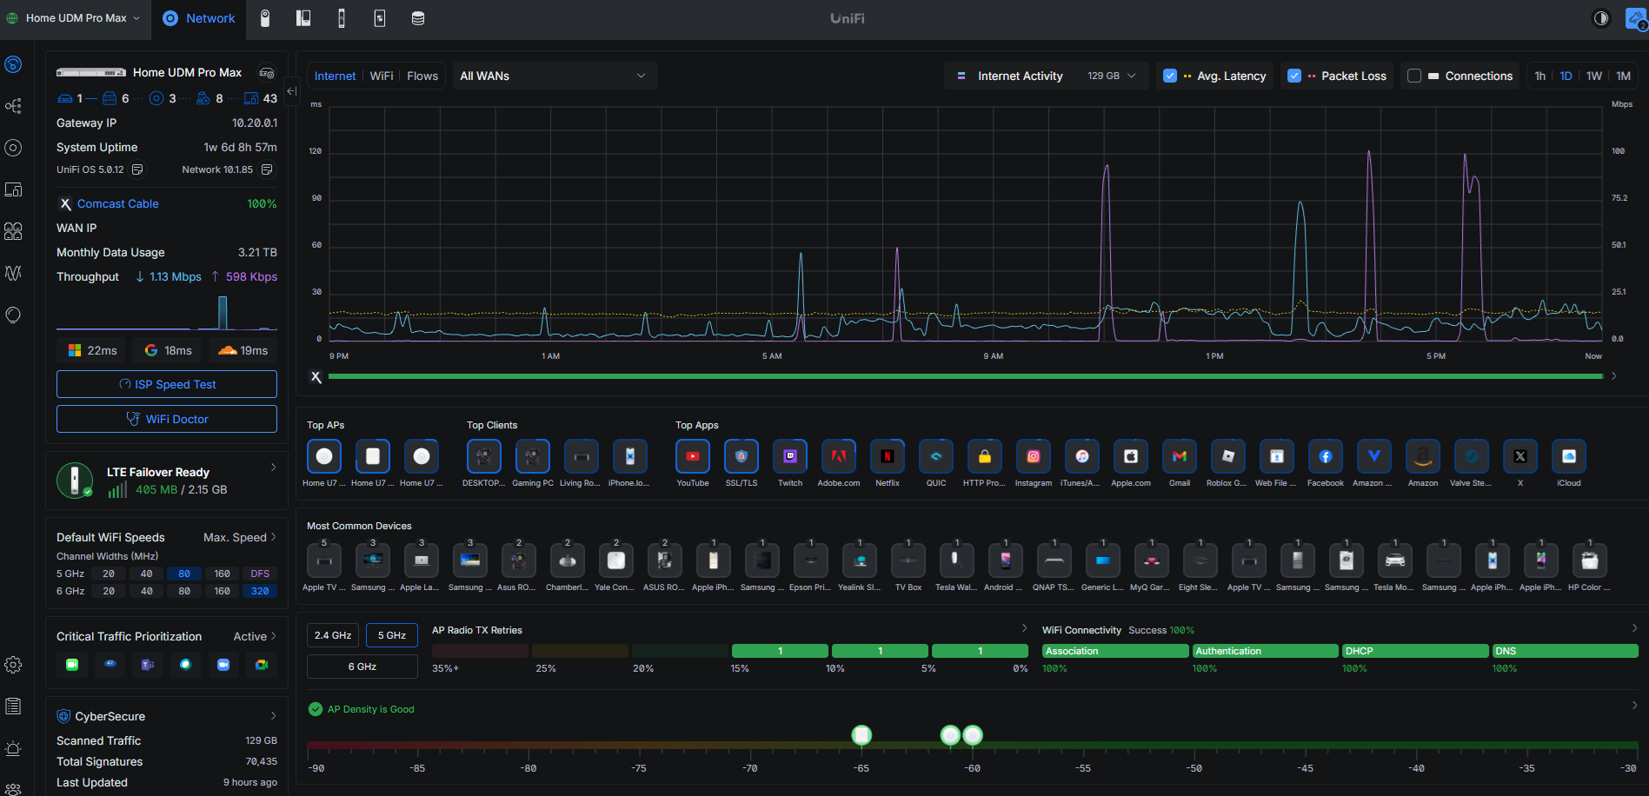The height and width of the screenshot is (796, 1649).
Task: Disable the Packet Loss checkbox
Action: point(1294,76)
